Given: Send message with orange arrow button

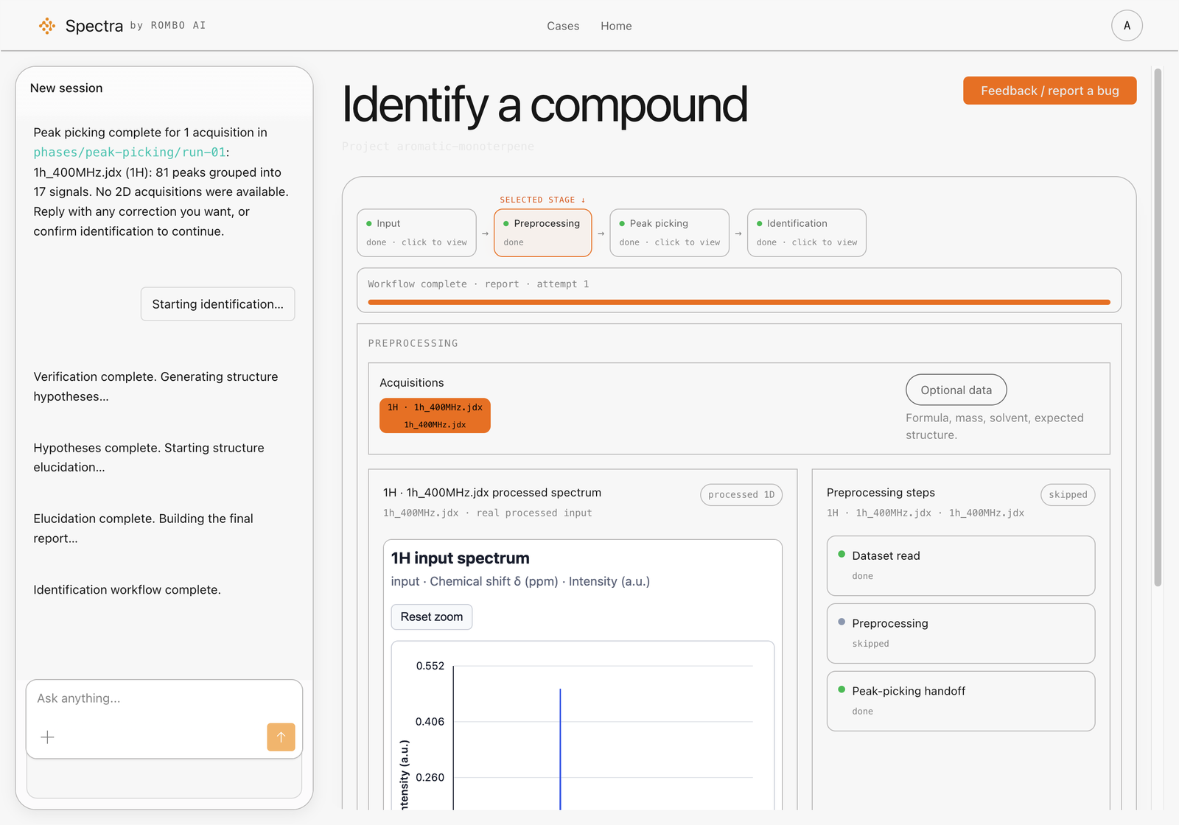Looking at the screenshot, I should click(281, 737).
